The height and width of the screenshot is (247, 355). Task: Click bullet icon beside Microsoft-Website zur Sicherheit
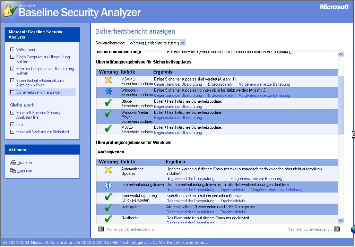pos(12,132)
